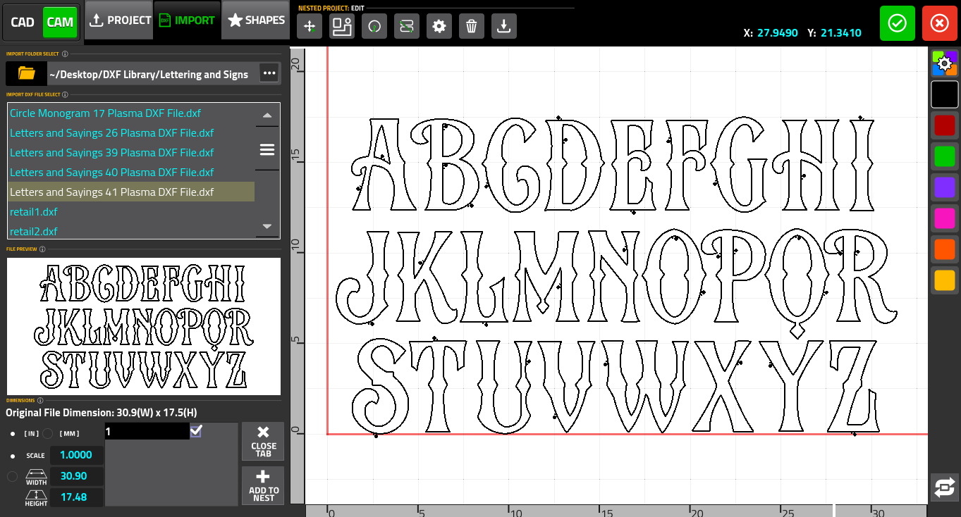961x517 pixels.
Task: Select the magenta pink color swatch
Action: tap(945, 218)
